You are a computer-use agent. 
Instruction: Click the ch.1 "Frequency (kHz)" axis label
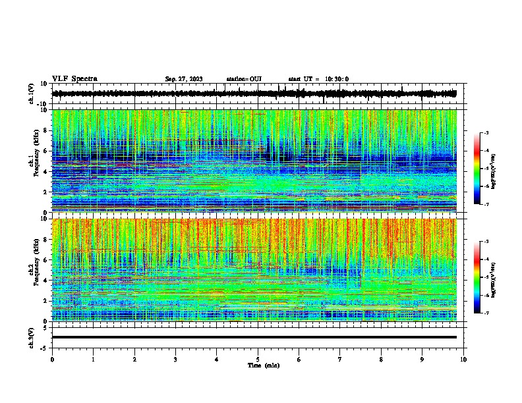tap(36, 152)
